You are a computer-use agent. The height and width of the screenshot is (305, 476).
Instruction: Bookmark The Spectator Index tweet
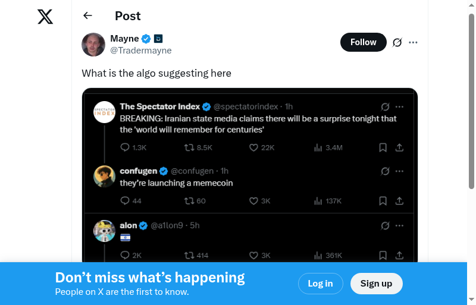(383, 147)
